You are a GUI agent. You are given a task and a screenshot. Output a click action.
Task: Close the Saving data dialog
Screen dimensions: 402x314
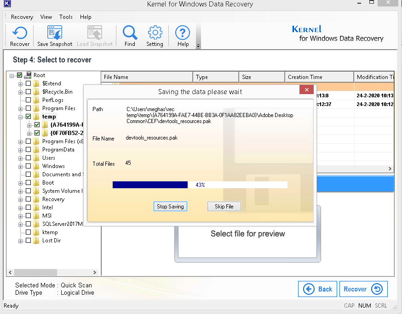[306, 90]
